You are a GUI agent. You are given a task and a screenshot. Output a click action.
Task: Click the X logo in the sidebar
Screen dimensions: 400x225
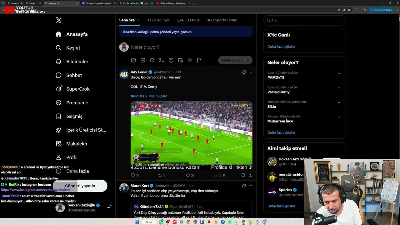[x=59, y=20]
